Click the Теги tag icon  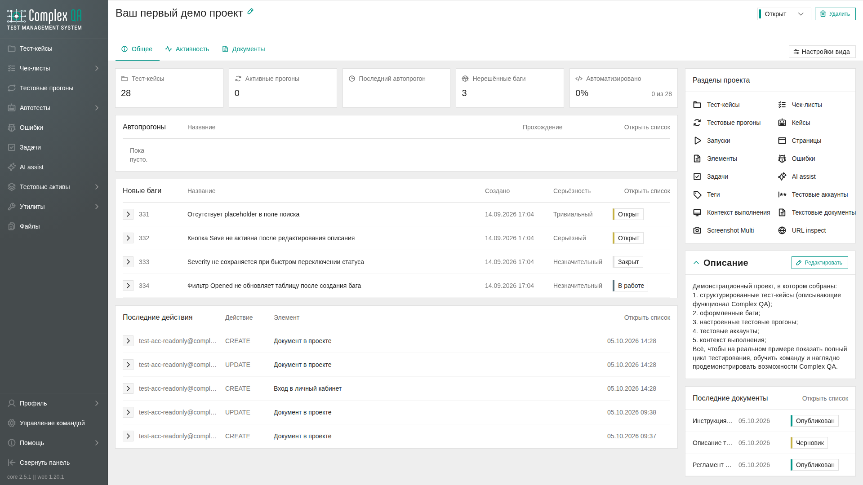(x=697, y=194)
